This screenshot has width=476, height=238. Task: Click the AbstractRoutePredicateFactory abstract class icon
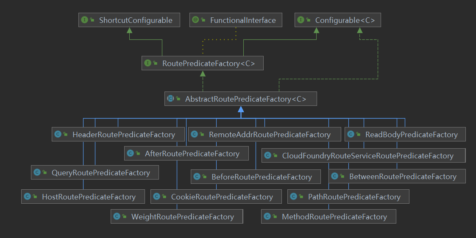click(170, 99)
